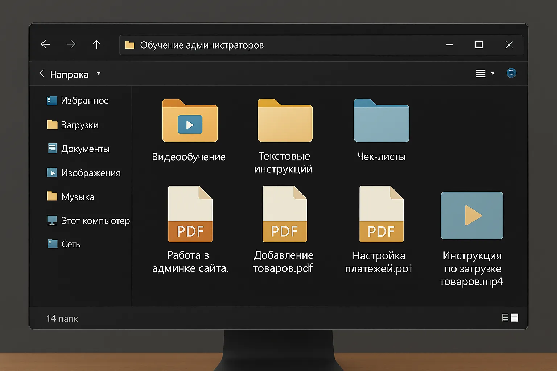The width and height of the screenshot is (557, 371).
Task: Switch to details view in status bar
Action: [x=505, y=318]
